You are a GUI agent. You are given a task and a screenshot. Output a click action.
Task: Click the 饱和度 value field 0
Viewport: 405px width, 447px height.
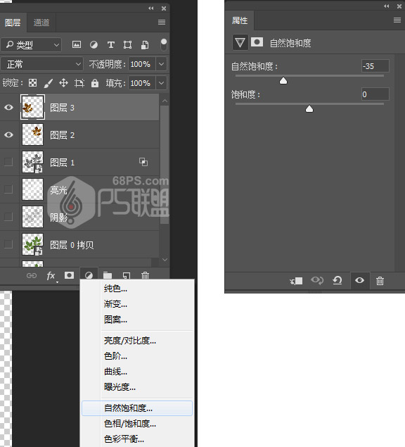click(375, 94)
